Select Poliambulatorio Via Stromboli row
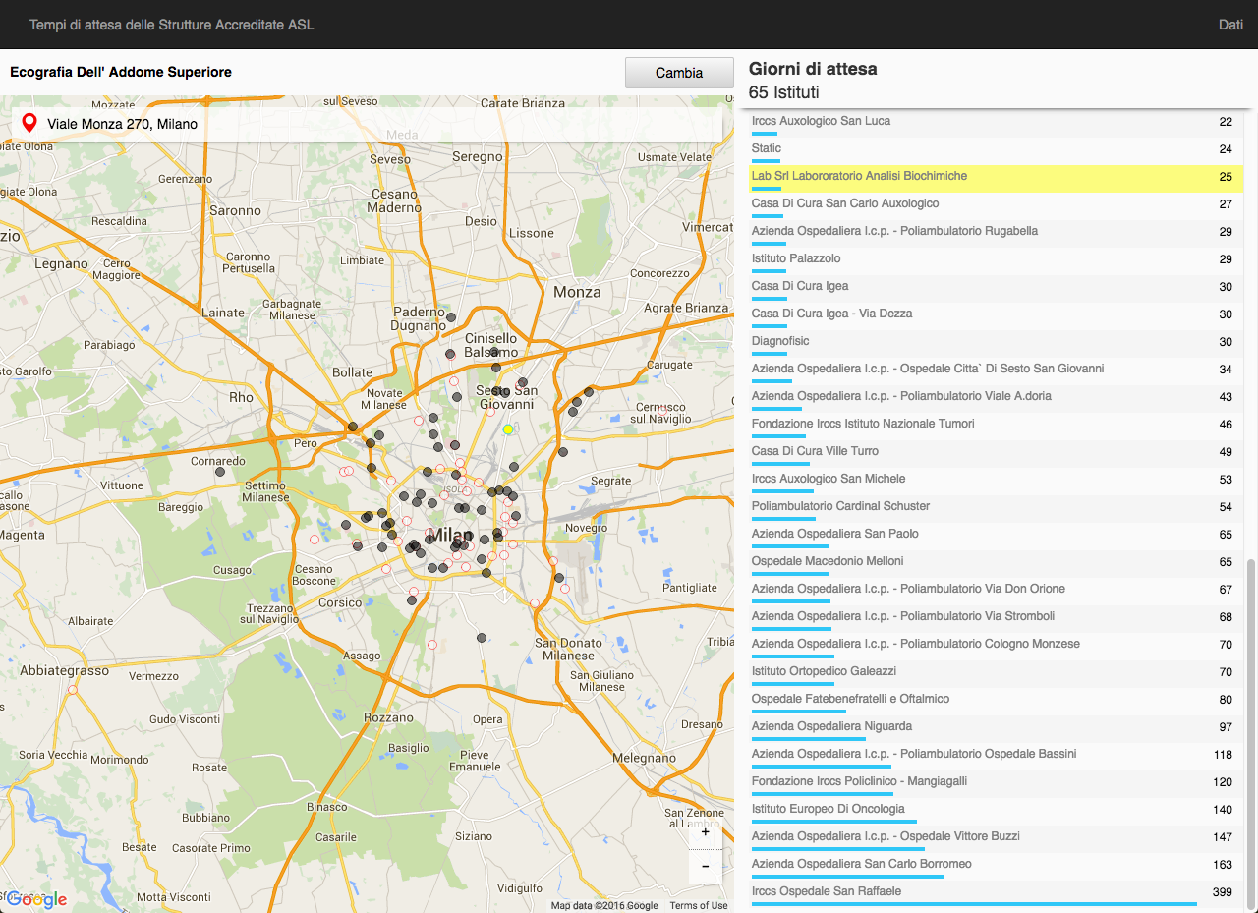Image resolution: width=1258 pixels, height=913 pixels. point(998,618)
